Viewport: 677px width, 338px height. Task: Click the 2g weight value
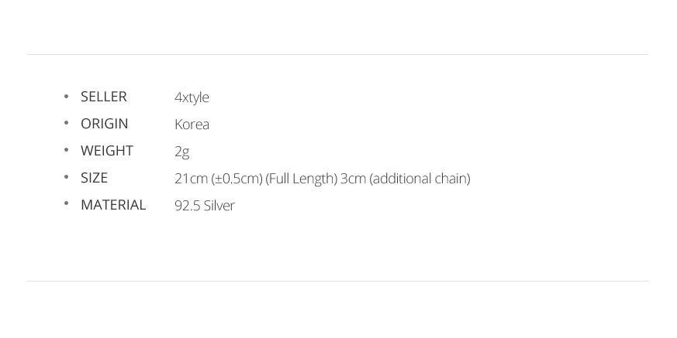181,152
